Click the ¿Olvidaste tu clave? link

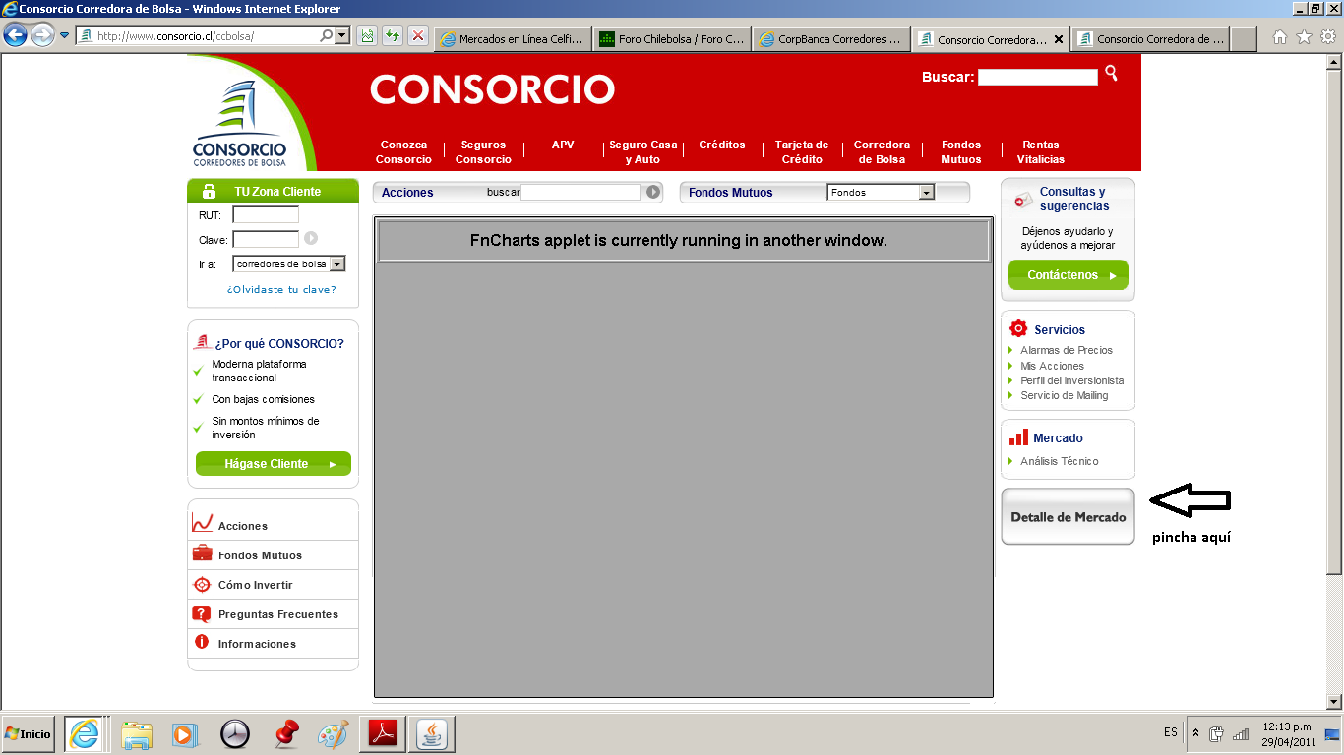(281, 290)
